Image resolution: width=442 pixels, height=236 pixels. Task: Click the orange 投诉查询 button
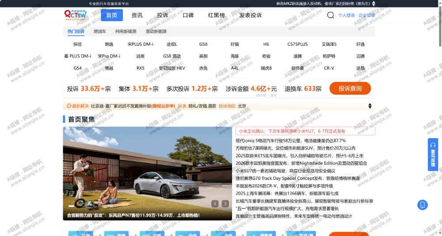coord(350,88)
